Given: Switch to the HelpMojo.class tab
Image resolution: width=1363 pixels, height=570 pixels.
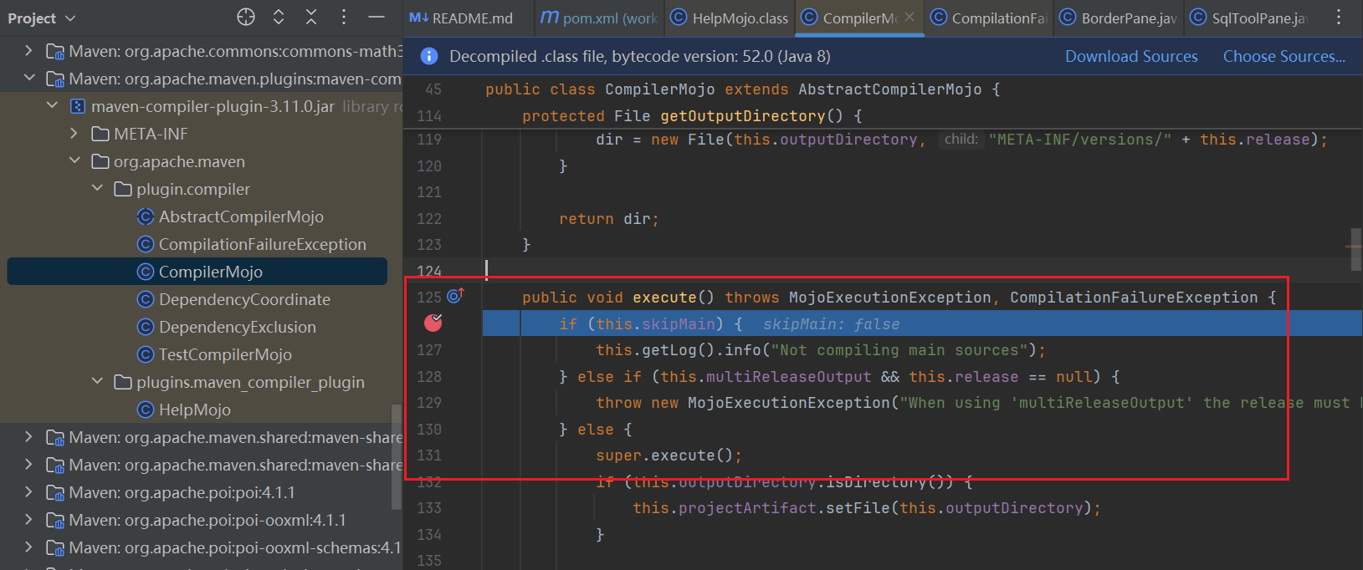Looking at the screenshot, I should coord(730,18).
